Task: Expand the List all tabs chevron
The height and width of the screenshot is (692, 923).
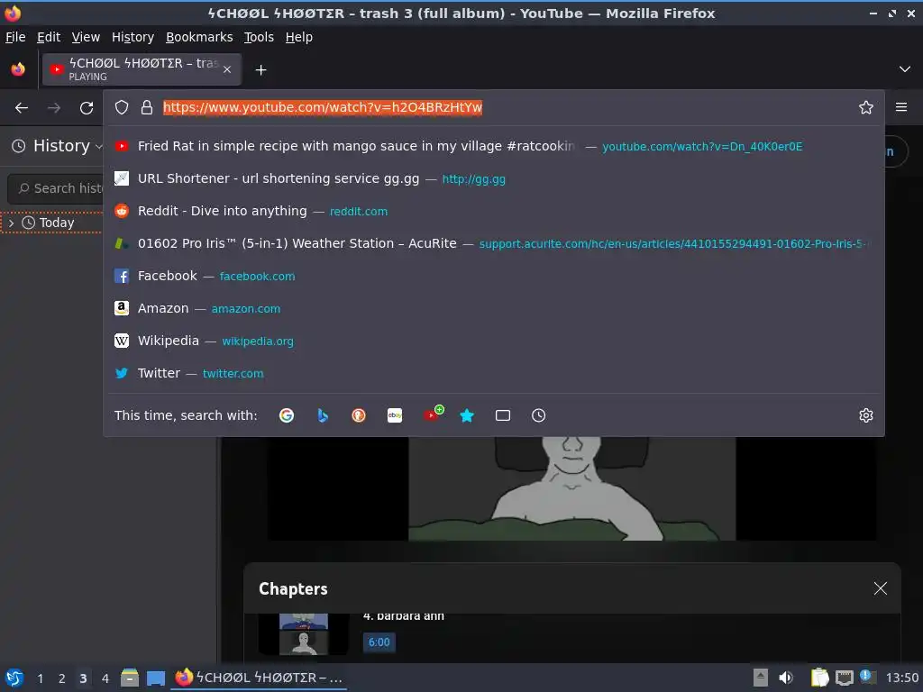Action: tap(905, 69)
